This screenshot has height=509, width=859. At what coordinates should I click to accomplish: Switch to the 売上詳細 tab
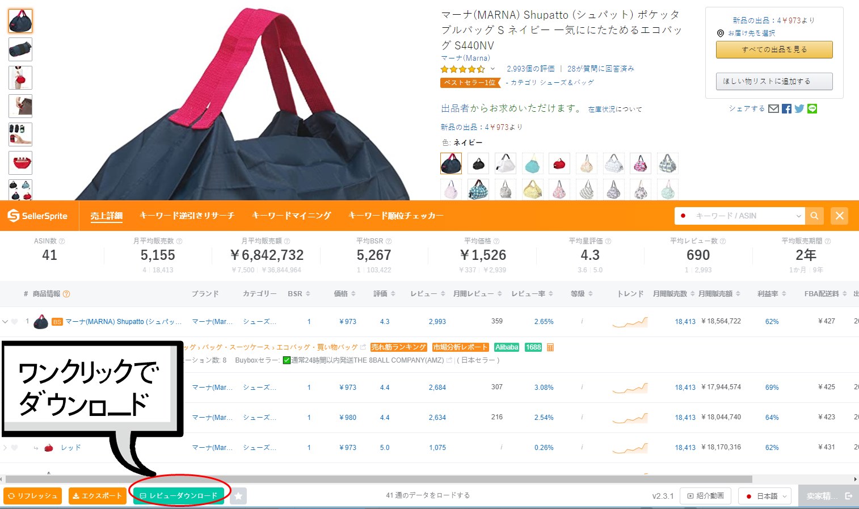pyautogui.click(x=107, y=216)
